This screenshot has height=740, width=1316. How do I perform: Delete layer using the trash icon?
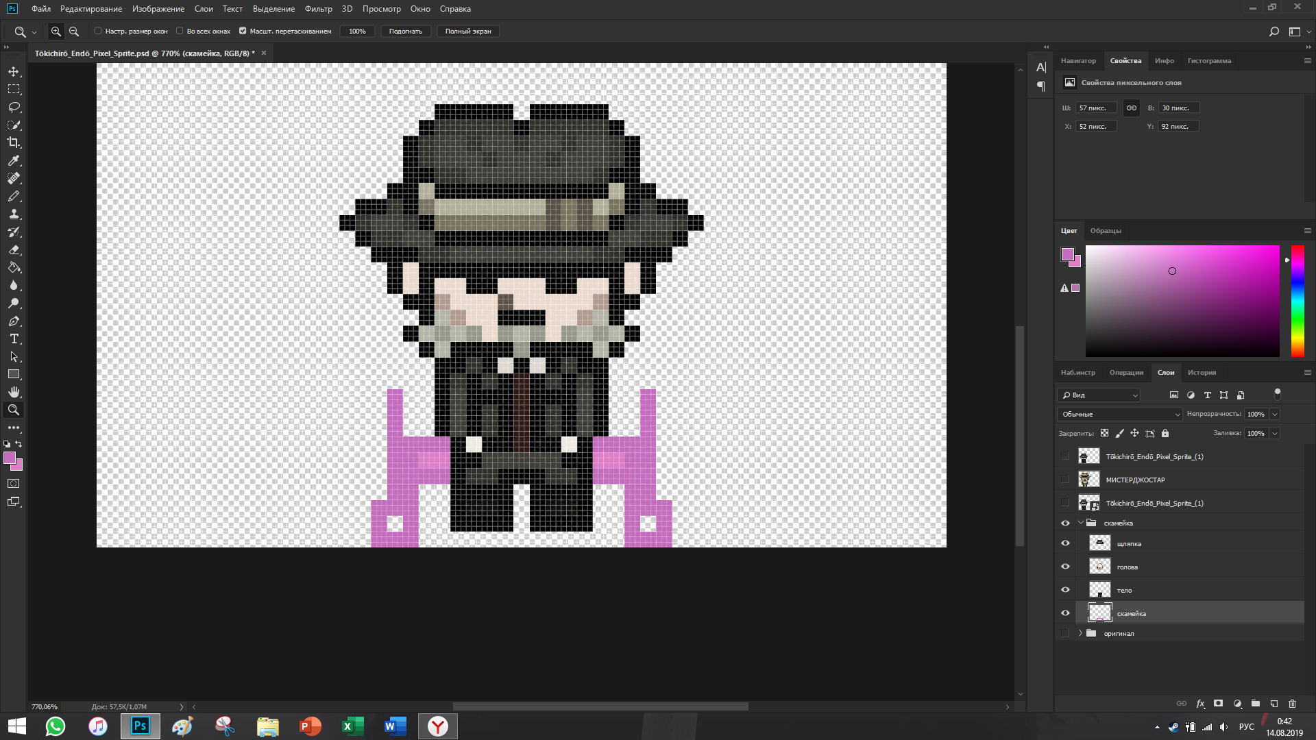[1292, 704]
